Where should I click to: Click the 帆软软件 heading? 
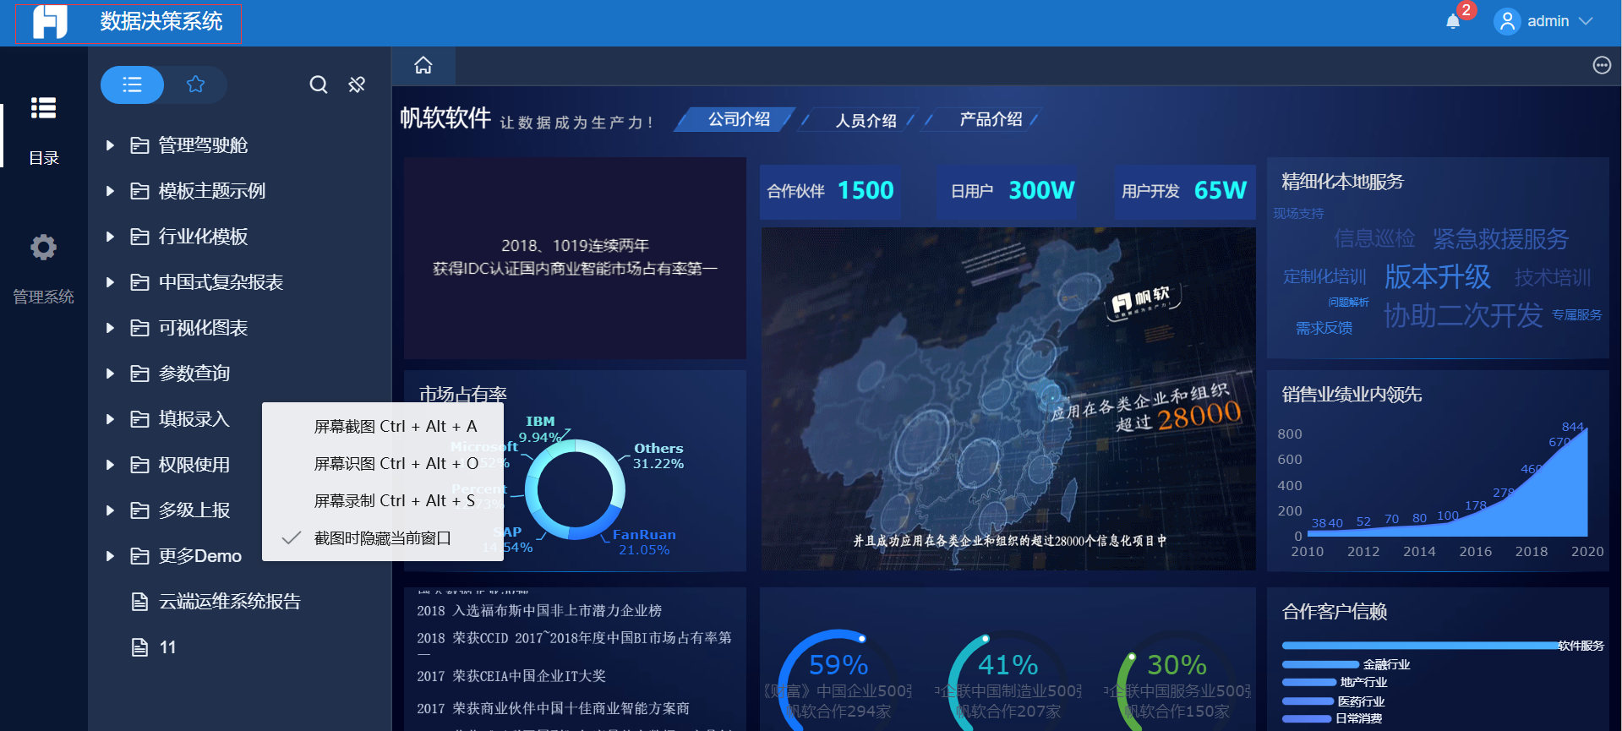[x=445, y=118]
